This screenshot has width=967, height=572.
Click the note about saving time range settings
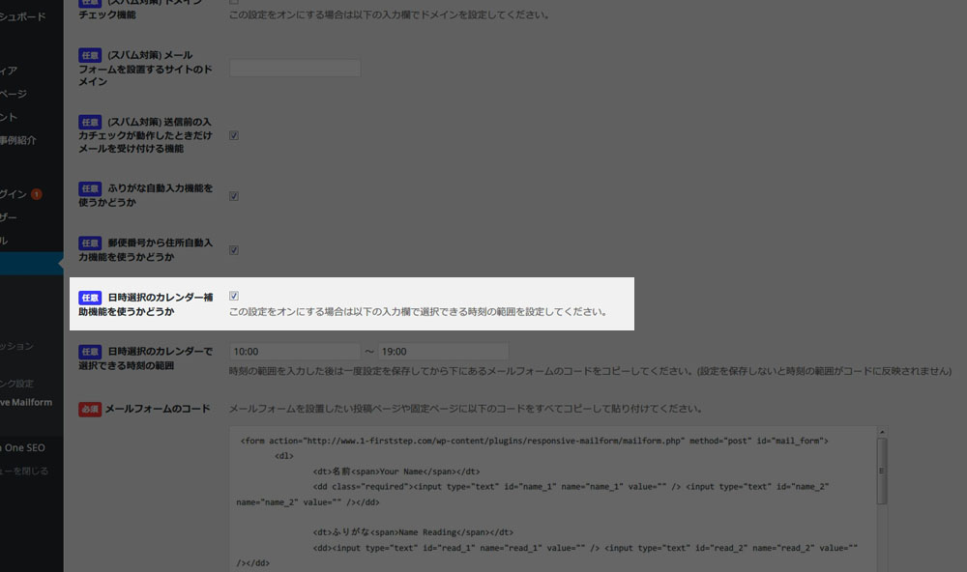click(x=590, y=371)
